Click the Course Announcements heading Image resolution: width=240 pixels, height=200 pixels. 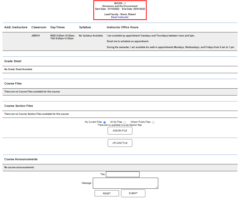(x=21, y=159)
